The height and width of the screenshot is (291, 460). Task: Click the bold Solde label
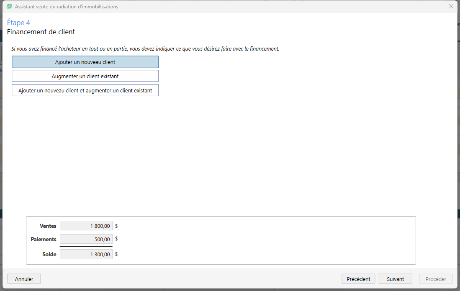coord(49,254)
